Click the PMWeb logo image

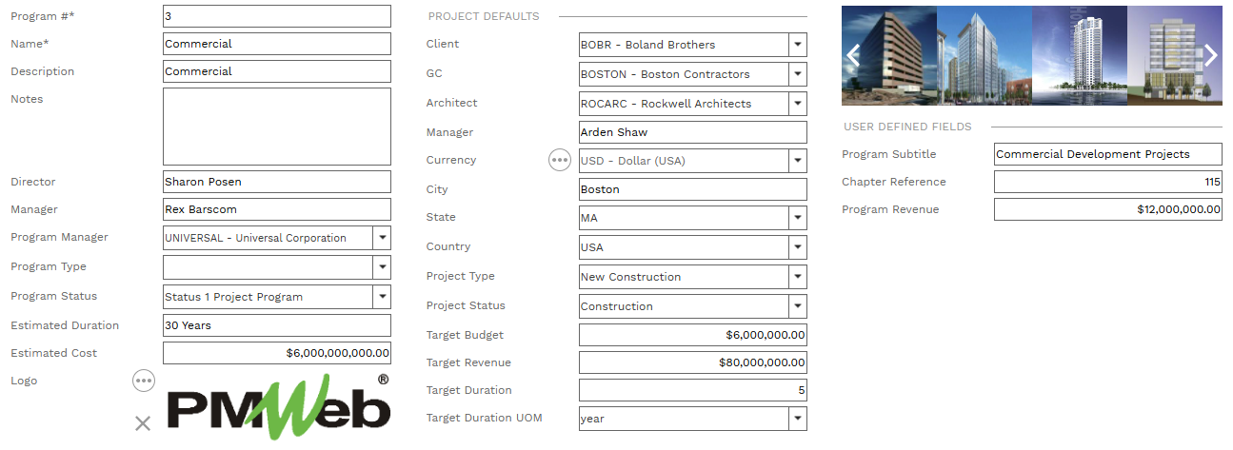pyautogui.click(x=279, y=407)
